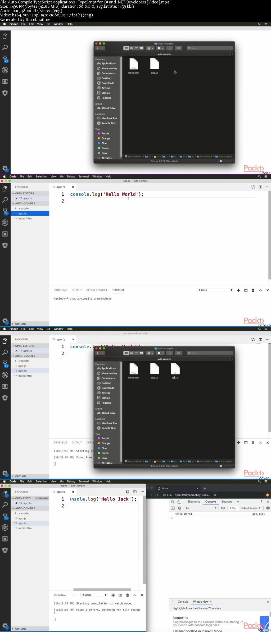Click more actions ellipsis above the 'Hello Jack' editor
Screen dimensions: 271x632
[x=142, y=492]
